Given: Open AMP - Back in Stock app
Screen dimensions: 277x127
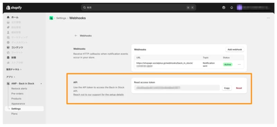Looking at the screenshot, I should [x=23, y=83].
